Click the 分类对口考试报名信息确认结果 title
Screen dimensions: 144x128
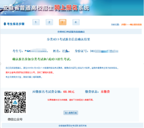[x=68, y=39]
